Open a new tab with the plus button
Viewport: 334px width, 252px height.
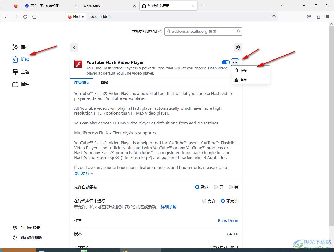coord(203,6)
